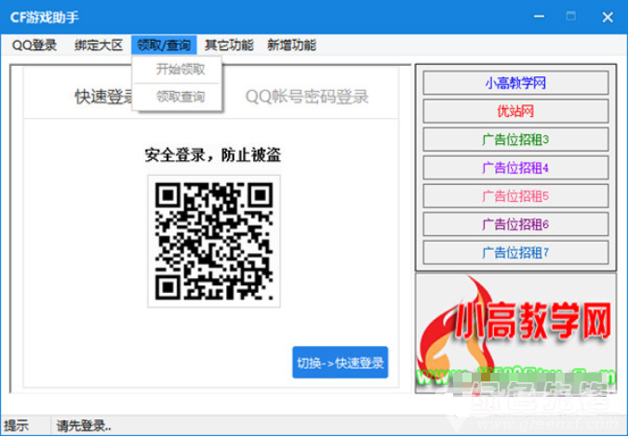Click the 领取/查询 menu item
This screenshot has height=437, width=628.
pos(164,45)
